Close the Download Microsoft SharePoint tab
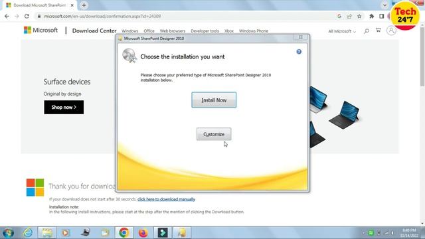 pos(72,5)
